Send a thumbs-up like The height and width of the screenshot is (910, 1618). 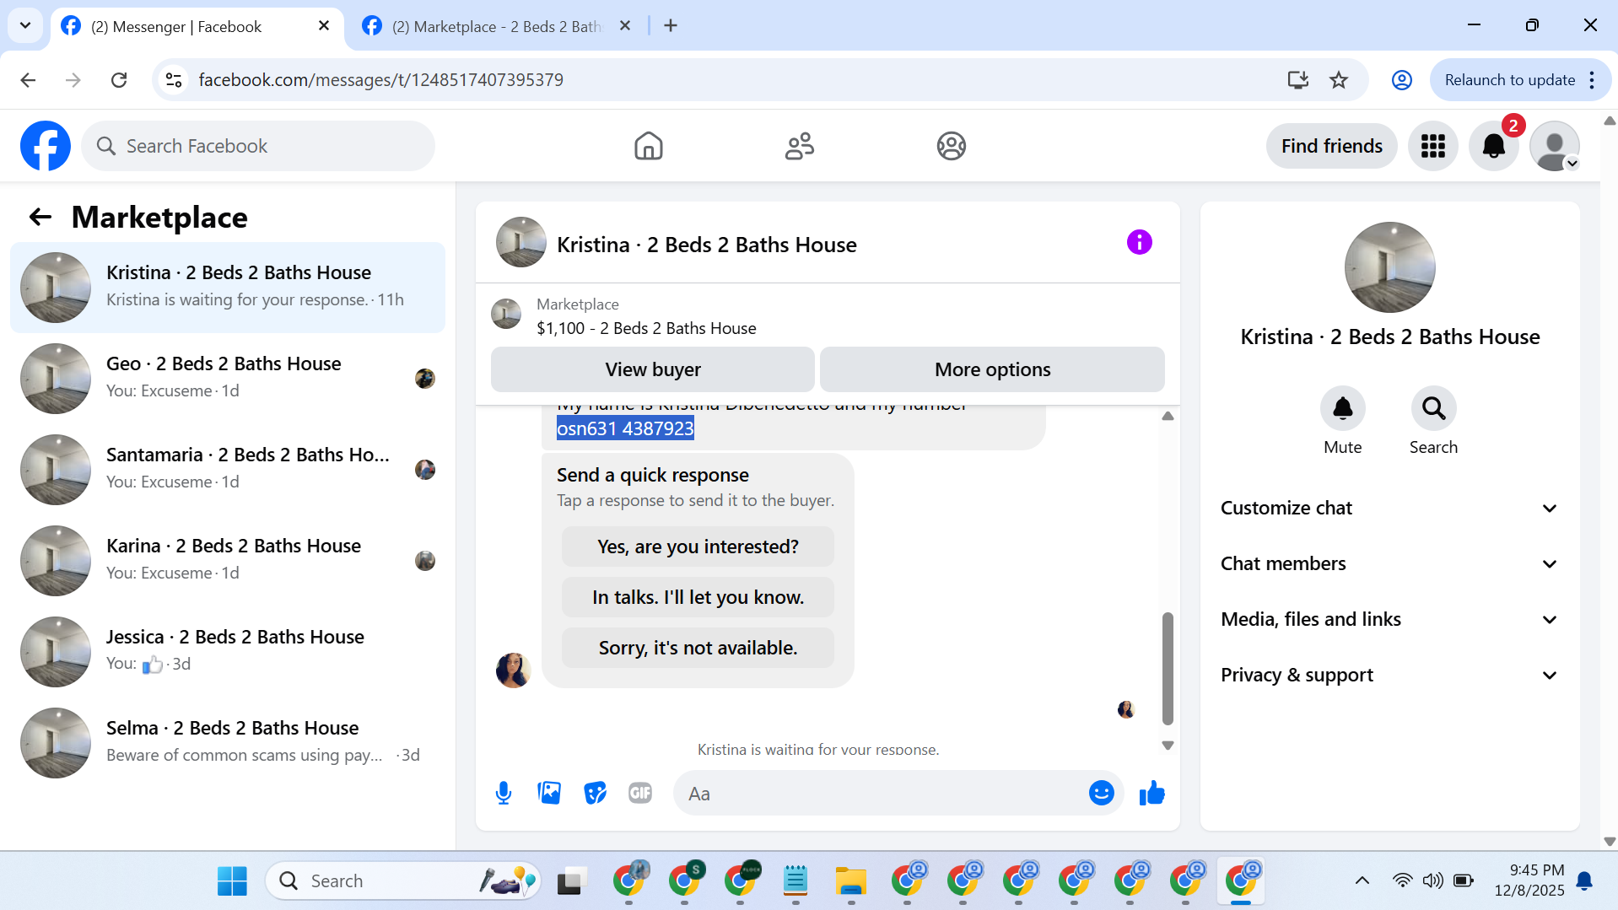tap(1151, 793)
